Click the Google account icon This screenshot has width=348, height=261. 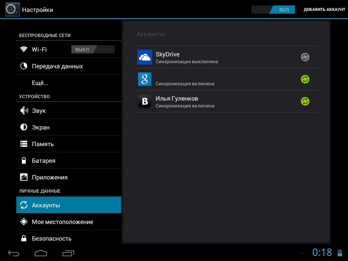(x=145, y=79)
